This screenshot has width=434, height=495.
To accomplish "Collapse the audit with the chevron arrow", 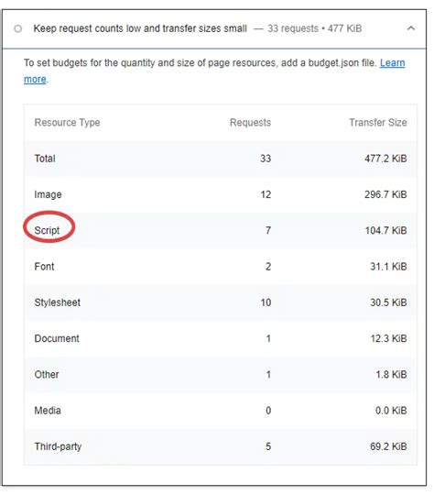I will 411,28.
